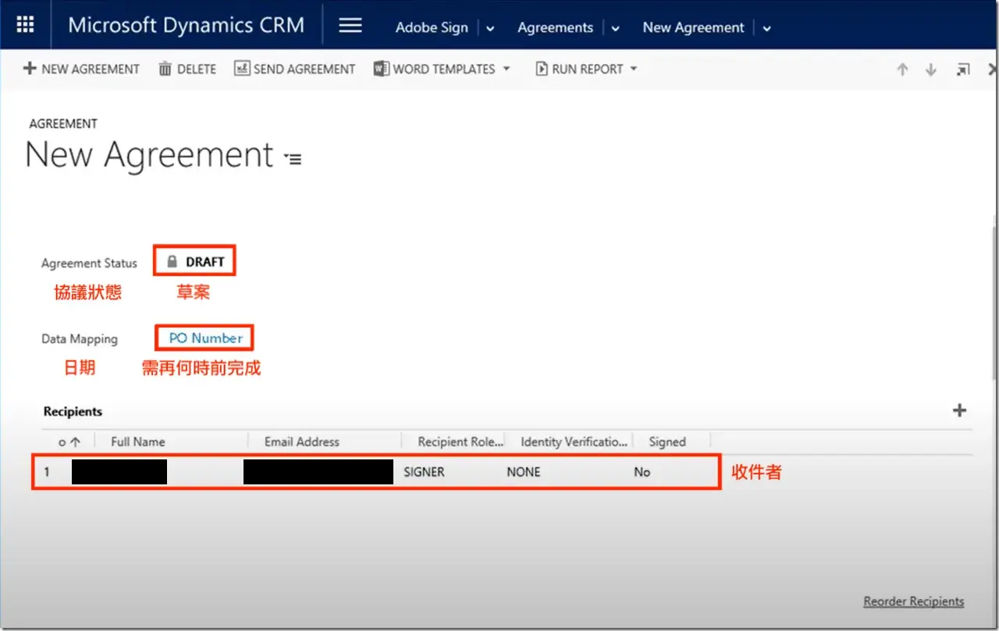Select the row number 1 cell
The image size is (999, 631).
(47, 472)
